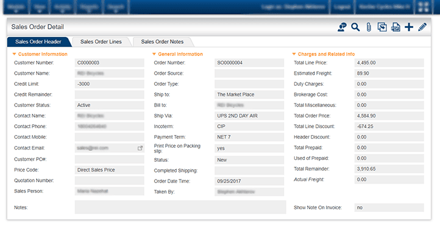440x236 pixels.
Task: Open the external link icon beside Contact Email
Action: click(x=140, y=148)
